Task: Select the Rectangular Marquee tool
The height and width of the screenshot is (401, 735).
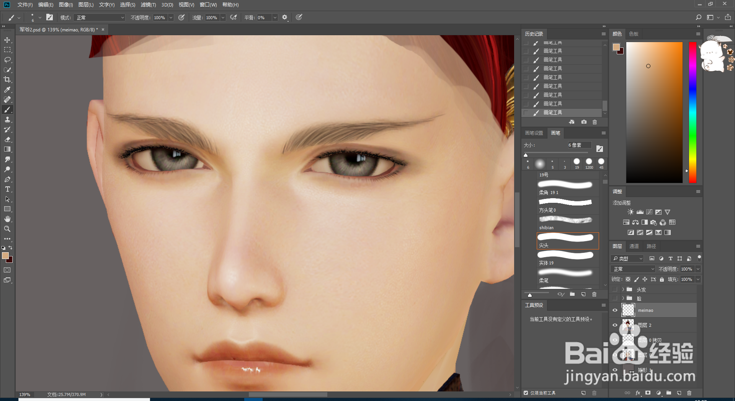Action: pyautogui.click(x=7, y=50)
